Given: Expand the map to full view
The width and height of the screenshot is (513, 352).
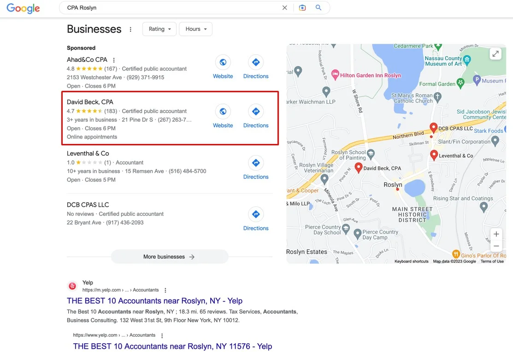Looking at the screenshot, I should click(495, 54).
